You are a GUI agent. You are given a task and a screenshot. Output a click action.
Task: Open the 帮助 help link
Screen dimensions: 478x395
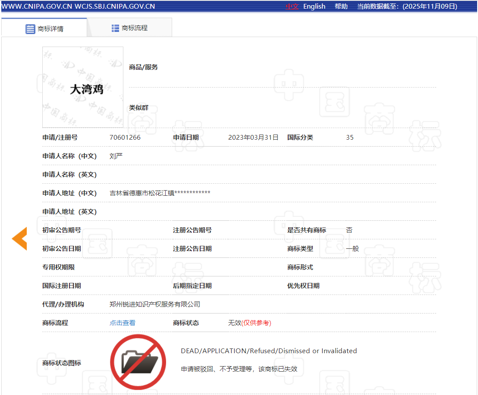341,6
